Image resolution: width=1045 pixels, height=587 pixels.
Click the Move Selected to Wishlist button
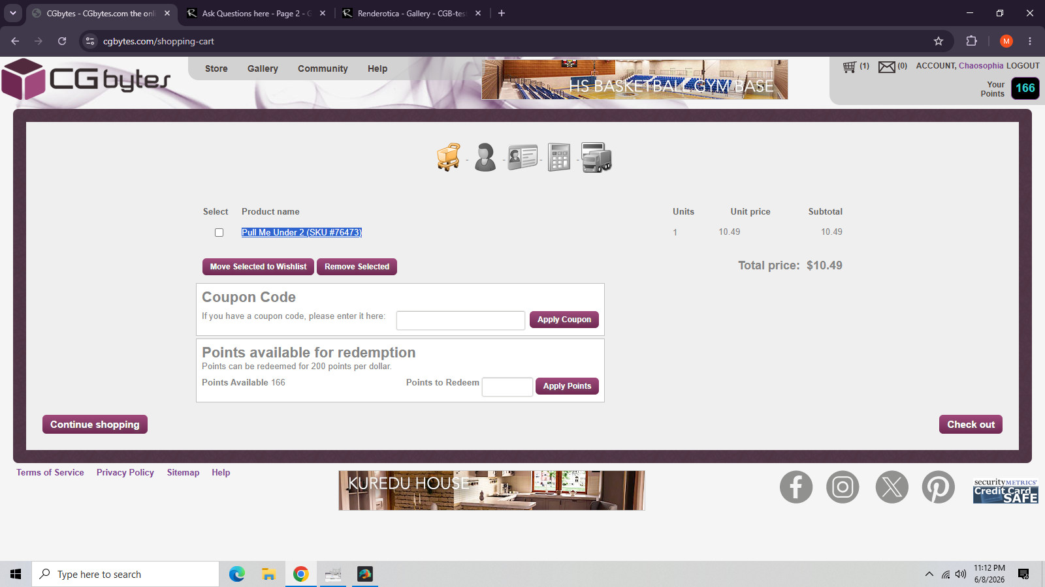[258, 267]
